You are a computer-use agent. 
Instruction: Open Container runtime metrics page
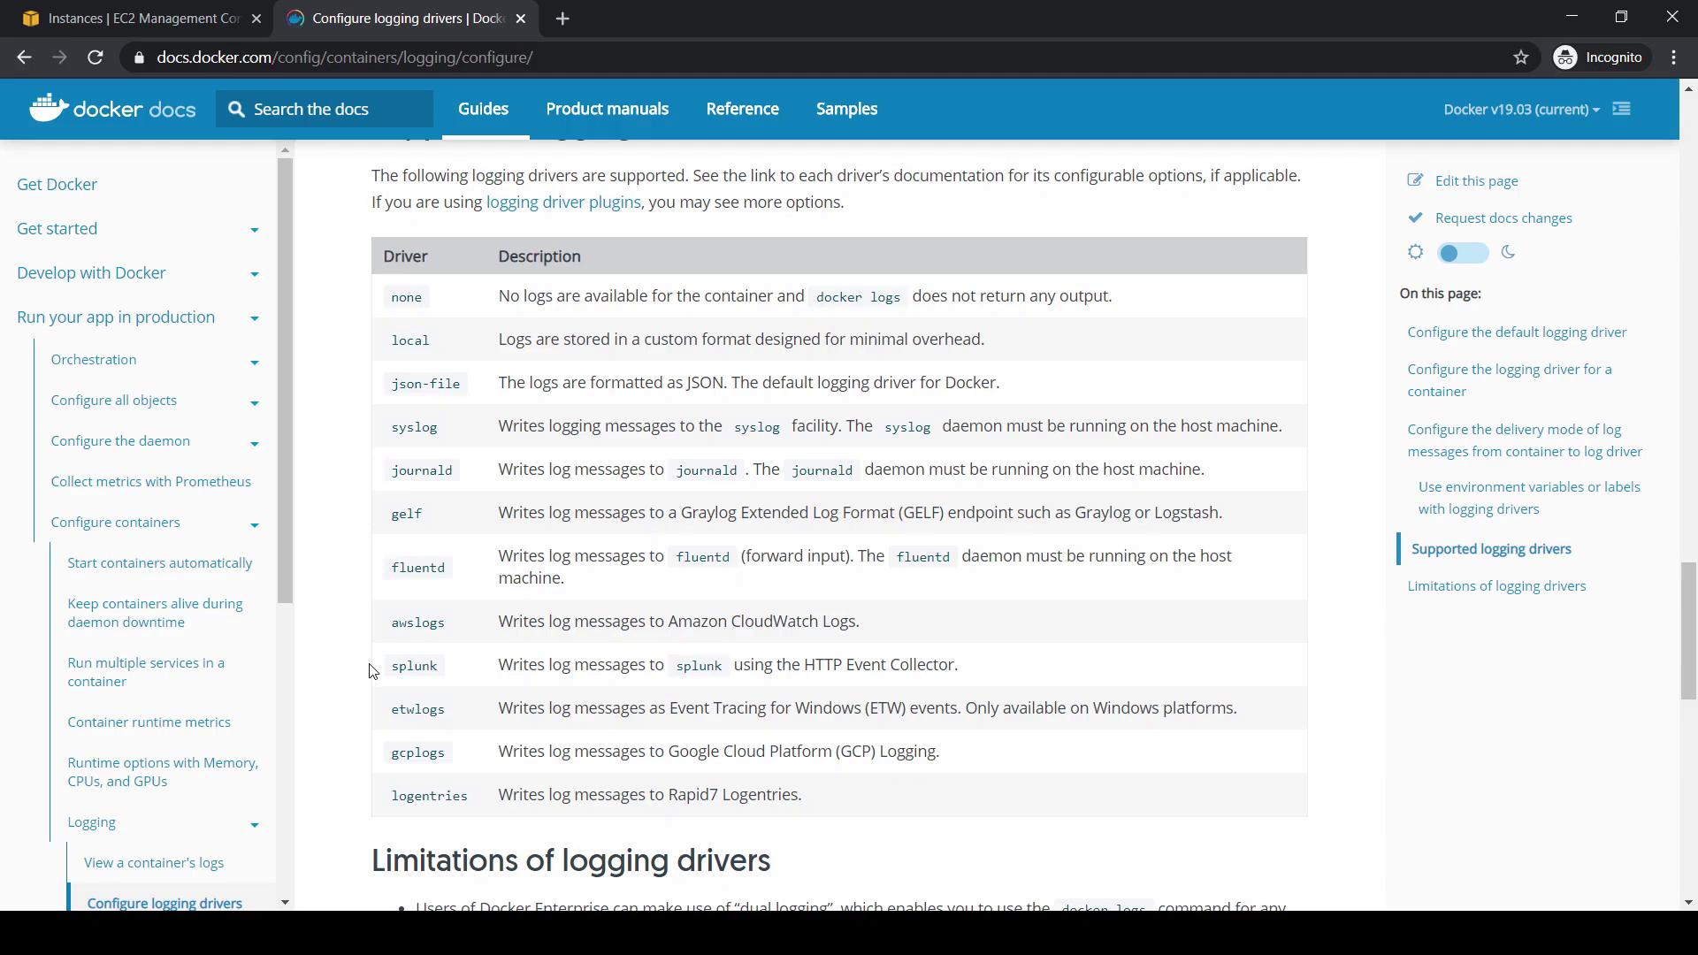tap(149, 722)
